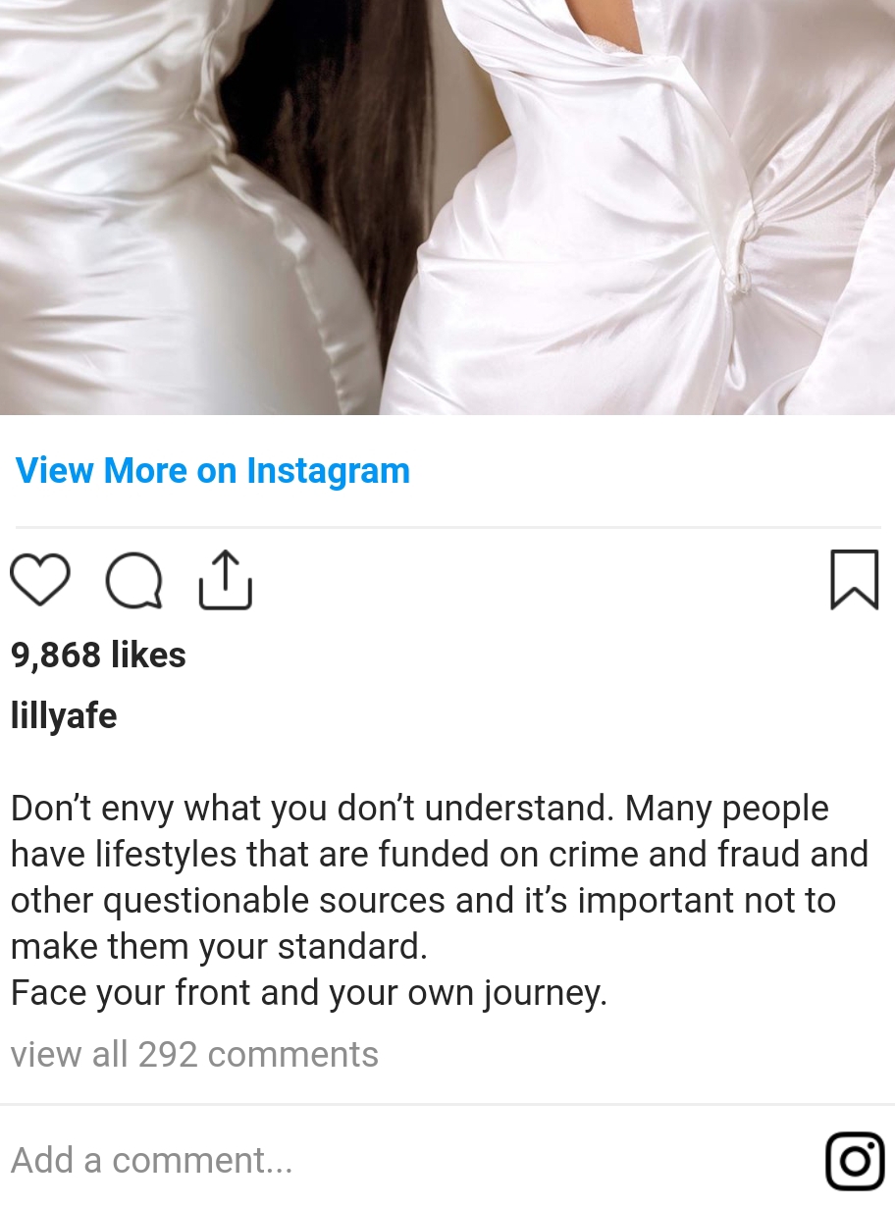Visit the lillyafe profile username
The image size is (895, 1207).
(64, 715)
